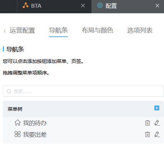The height and width of the screenshot is (144, 164).
Task: Focus the 搜索 input field
Action: click(x=83, y=91)
